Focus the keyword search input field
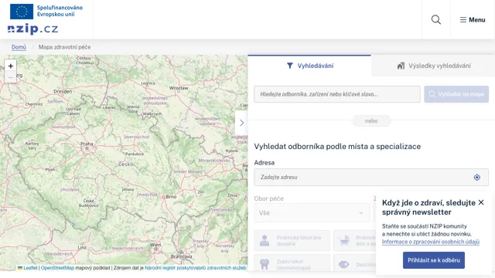The width and height of the screenshot is (495, 278). tap(337, 94)
